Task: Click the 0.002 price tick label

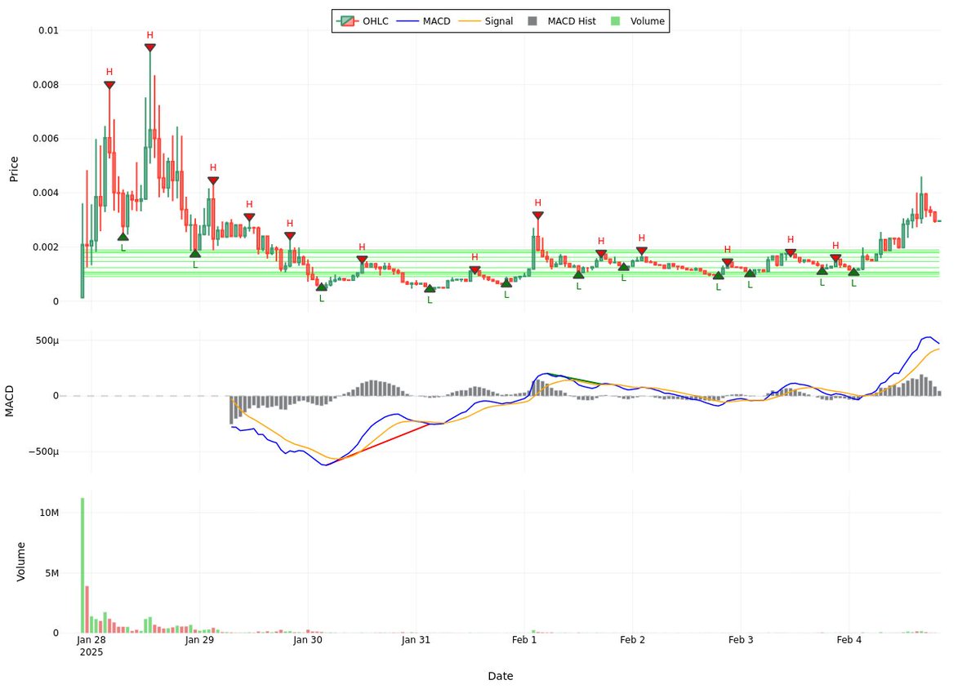Action: pos(46,247)
